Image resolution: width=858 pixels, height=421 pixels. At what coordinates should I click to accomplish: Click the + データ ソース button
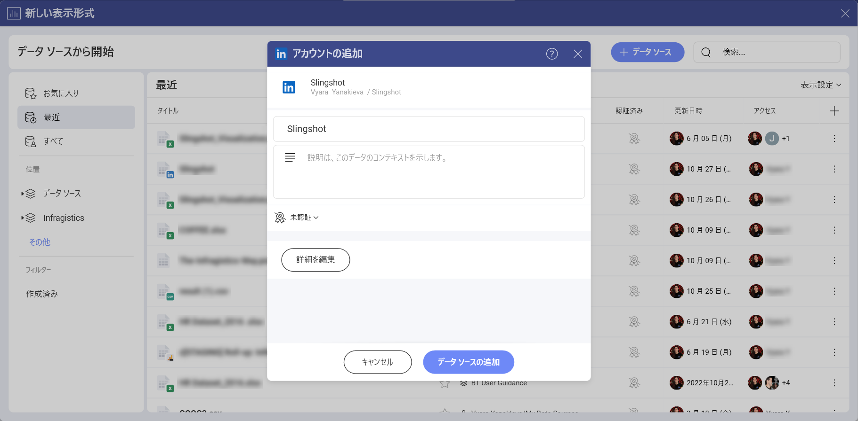pyautogui.click(x=648, y=52)
